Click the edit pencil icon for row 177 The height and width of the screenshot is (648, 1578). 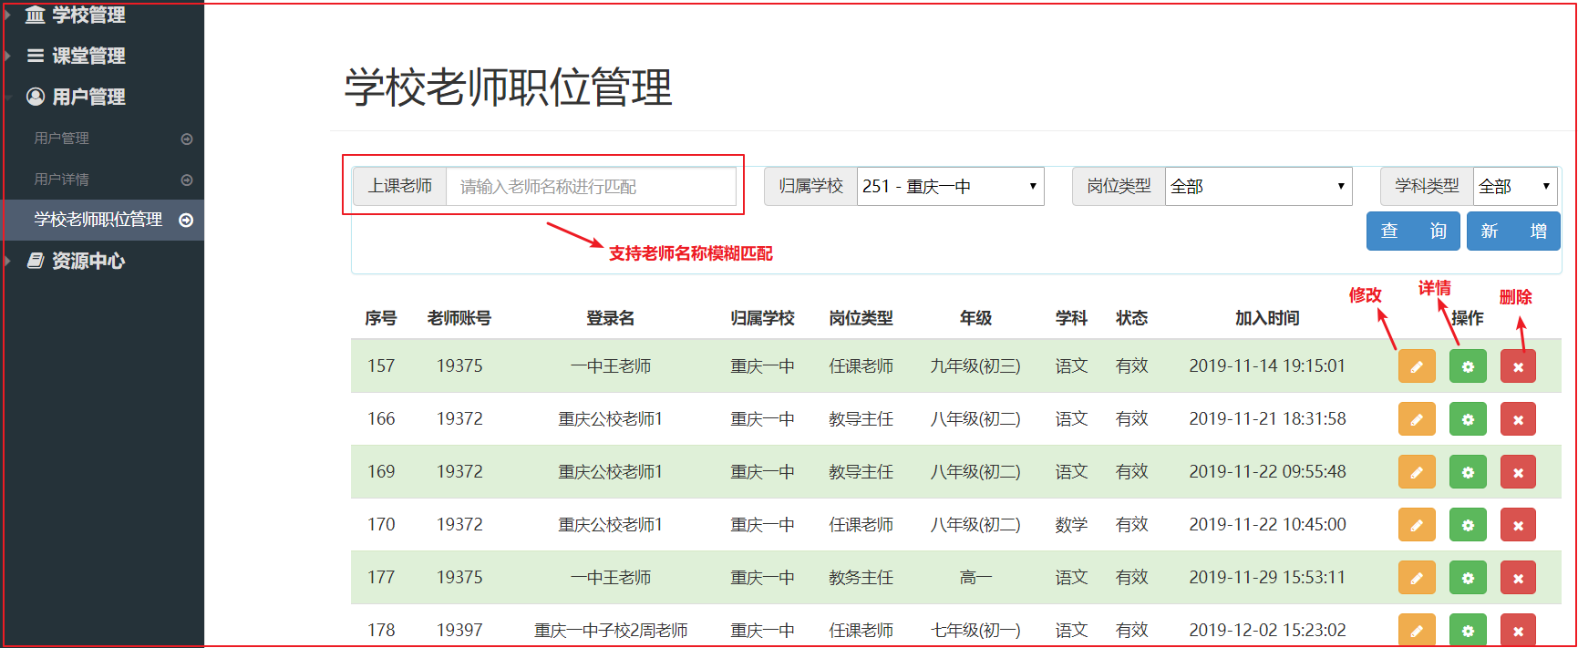click(x=1417, y=578)
